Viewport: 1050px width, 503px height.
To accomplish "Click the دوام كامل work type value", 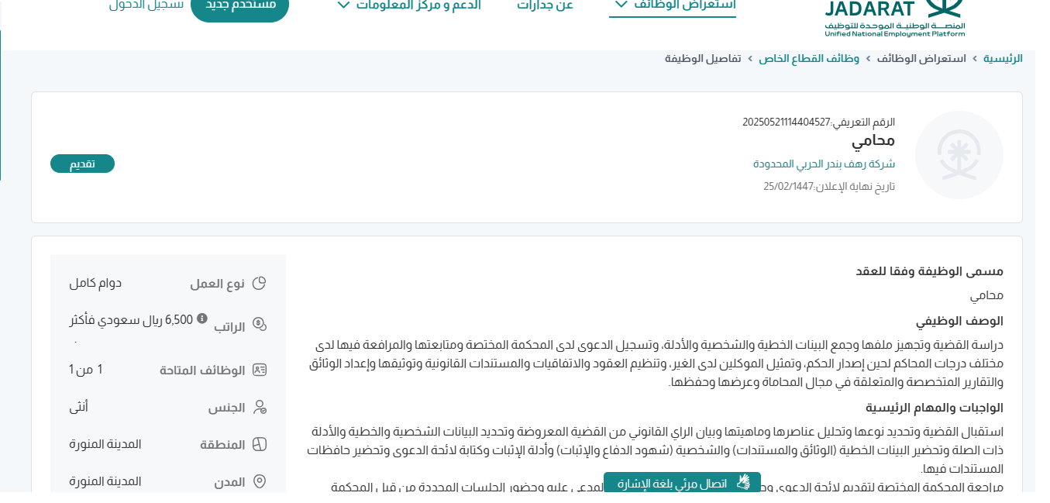I will (95, 283).
